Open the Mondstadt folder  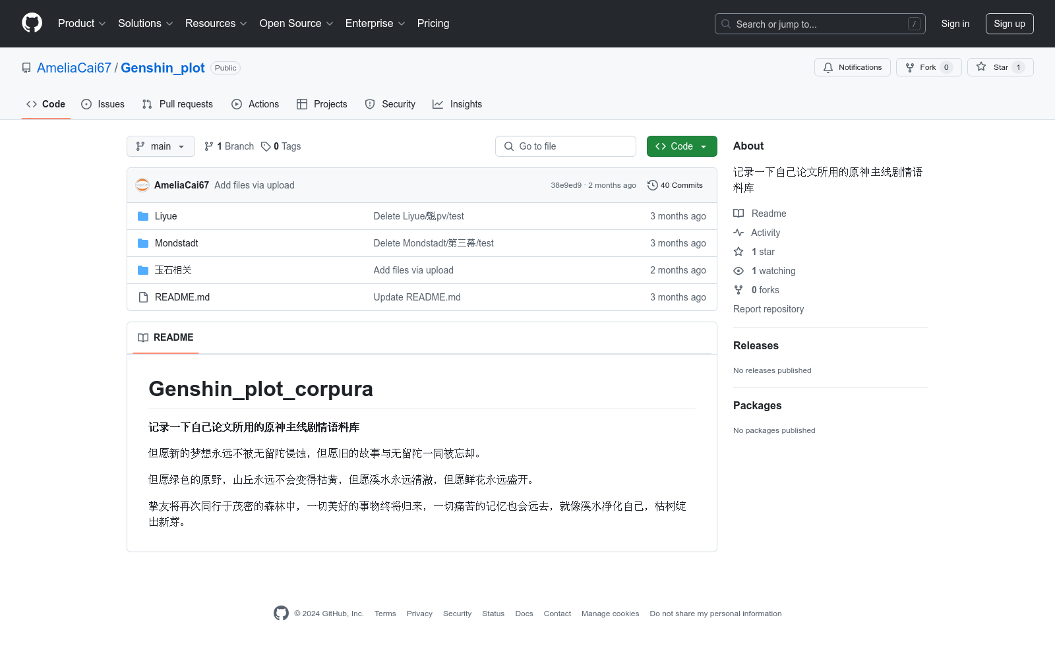(176, 243)
